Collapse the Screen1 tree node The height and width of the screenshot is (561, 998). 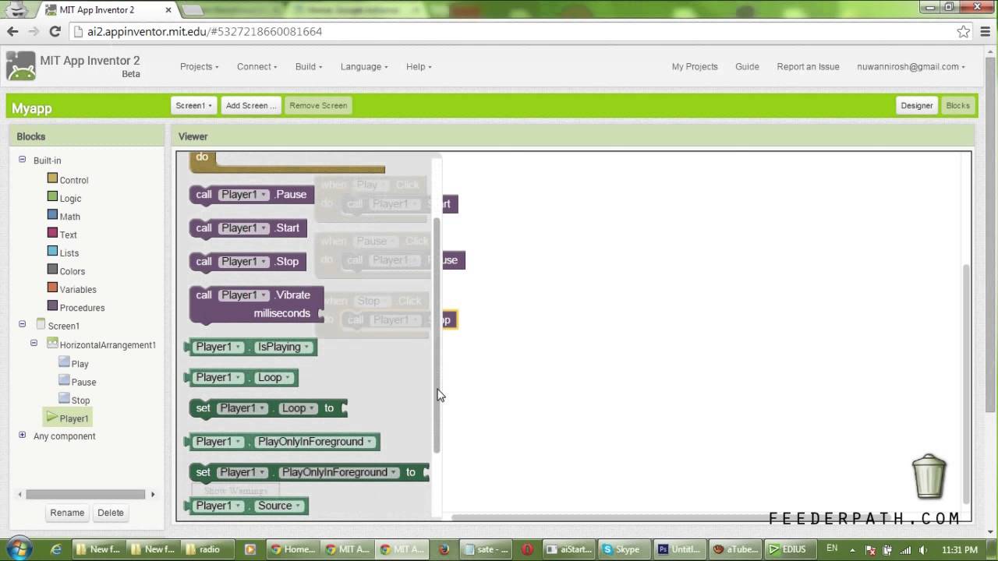pos(22,323)
